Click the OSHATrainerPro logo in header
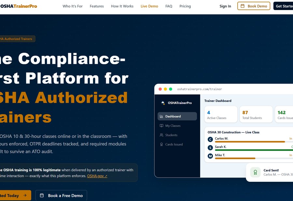 click(x=18, y=6)
